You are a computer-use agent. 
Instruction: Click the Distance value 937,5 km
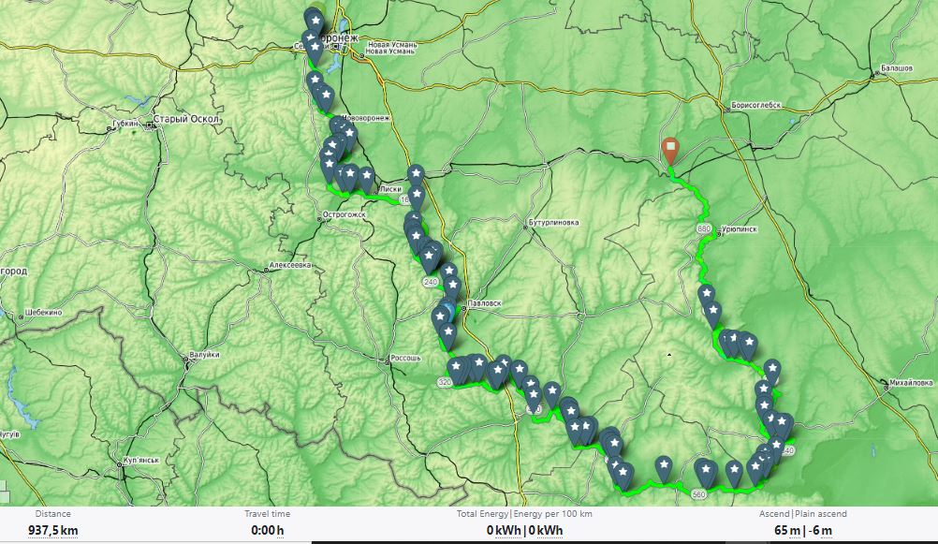(52, 530)
